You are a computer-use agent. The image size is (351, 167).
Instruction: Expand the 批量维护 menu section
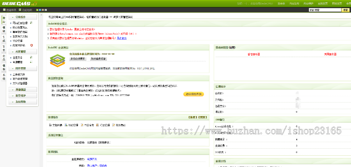click(23, 96)
